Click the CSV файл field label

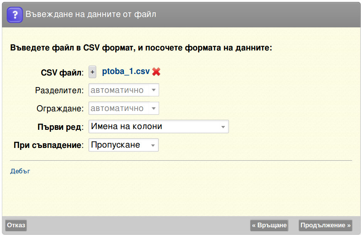[62, 73]
